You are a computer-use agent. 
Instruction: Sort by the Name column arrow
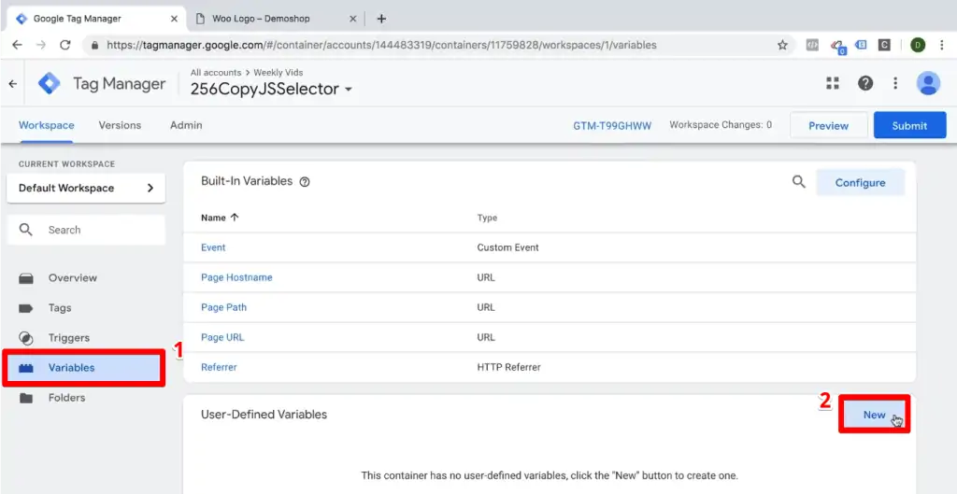pyautogui.click(x=235, y=218)
